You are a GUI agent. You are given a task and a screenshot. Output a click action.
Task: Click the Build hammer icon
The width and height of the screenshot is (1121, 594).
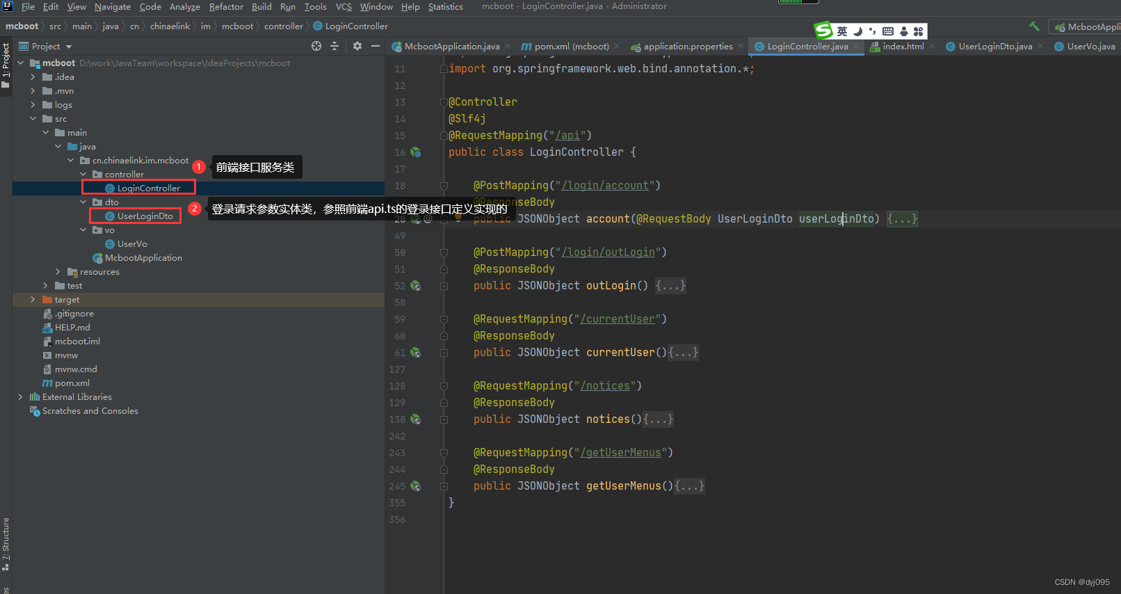coord(1034,26)
